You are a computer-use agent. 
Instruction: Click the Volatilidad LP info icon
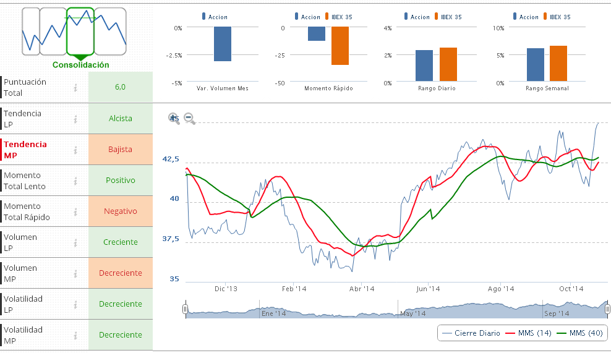(x=75, y=304)
